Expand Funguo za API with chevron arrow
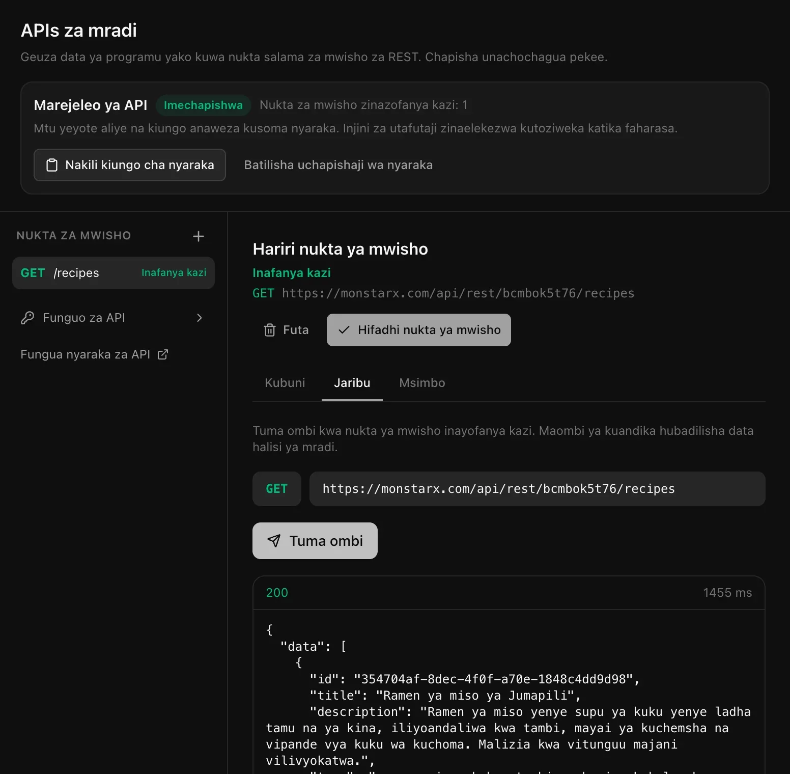Viewport: 790px width, 774px height. point(200,318)
